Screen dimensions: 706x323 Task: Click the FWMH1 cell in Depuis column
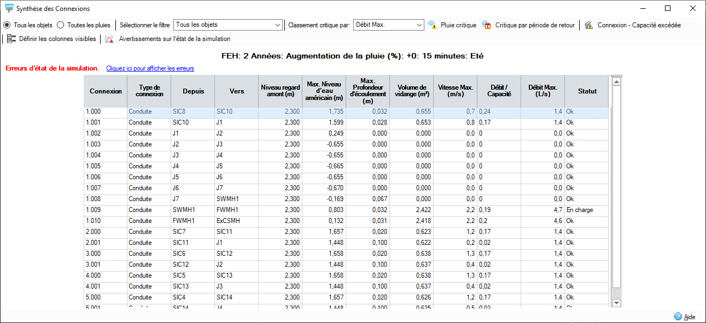point(193,221)
